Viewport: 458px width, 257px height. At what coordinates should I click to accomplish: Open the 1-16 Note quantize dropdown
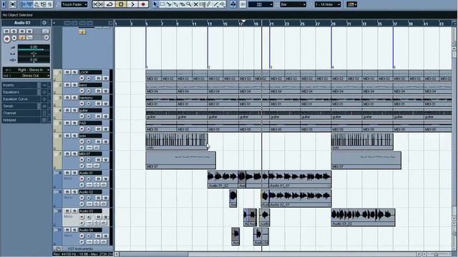(x=328, y=4)
